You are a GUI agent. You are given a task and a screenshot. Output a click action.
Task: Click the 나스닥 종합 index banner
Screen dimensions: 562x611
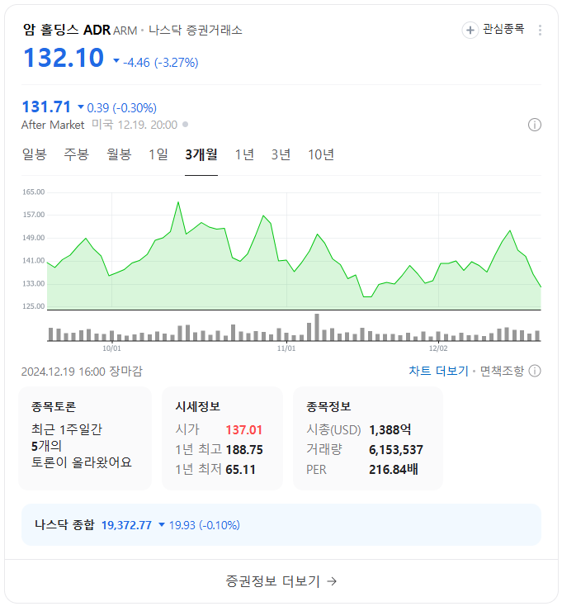click(x=281, y=524)
